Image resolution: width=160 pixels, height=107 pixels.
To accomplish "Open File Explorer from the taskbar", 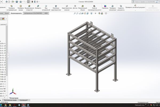I will 10,105.
